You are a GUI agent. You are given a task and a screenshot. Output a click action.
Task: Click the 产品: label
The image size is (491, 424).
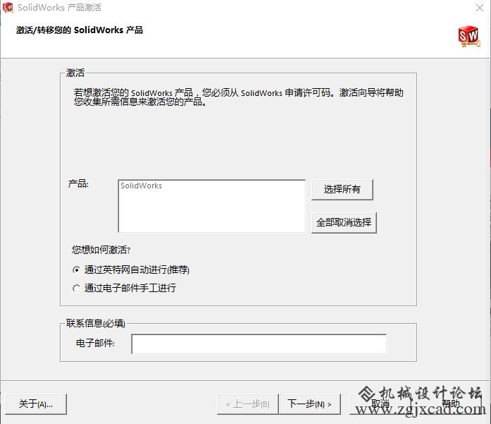coord(79,183)
